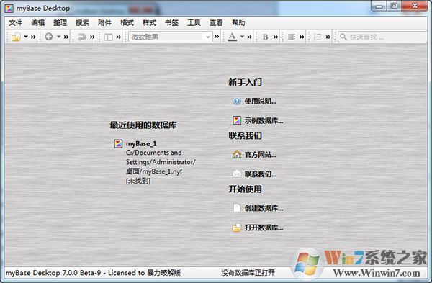Image resolution: width=432 pixels, height=283 pixels.
Task: Expand overflow chevron after pane layout icon
Action: 119,37
